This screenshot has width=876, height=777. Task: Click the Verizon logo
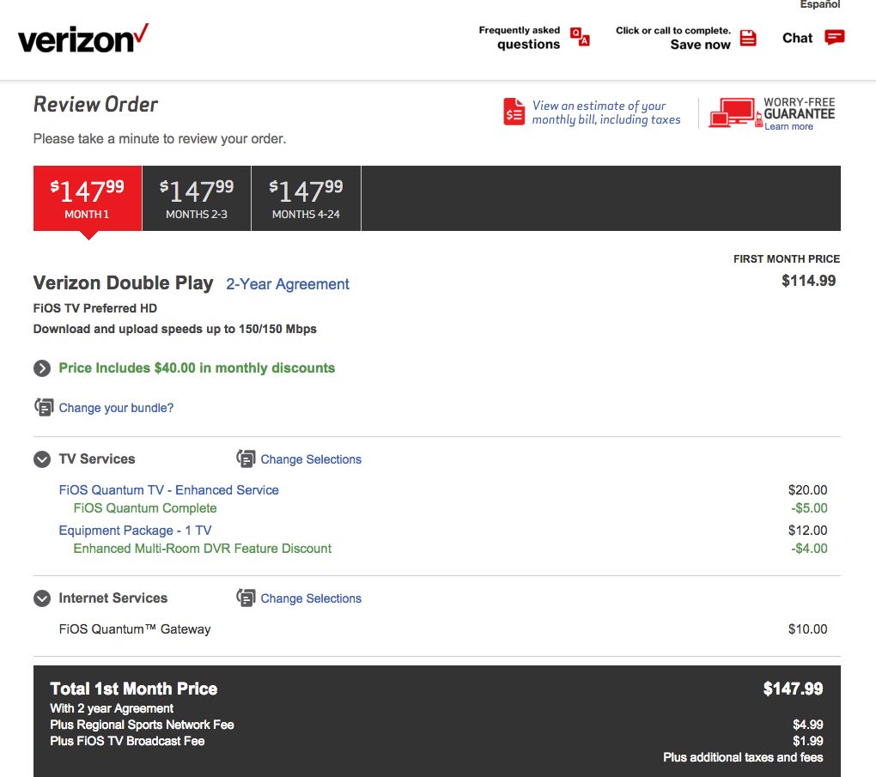83,39
